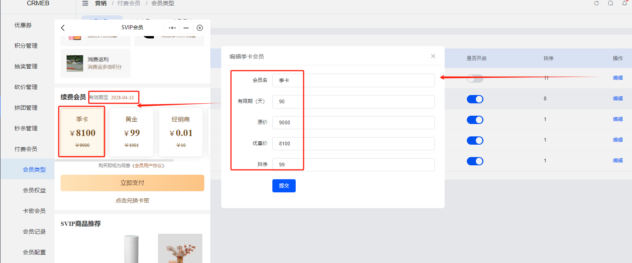The image size is (632, 263).
Task: Click the mini program circle target icon
Action: coord(200,28)
